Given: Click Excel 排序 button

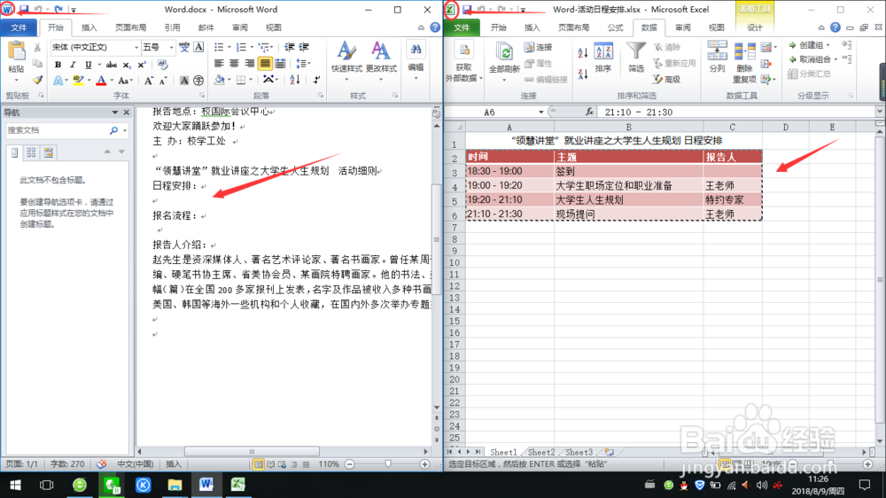Looking at the screenshot, I should pos(602,58).
